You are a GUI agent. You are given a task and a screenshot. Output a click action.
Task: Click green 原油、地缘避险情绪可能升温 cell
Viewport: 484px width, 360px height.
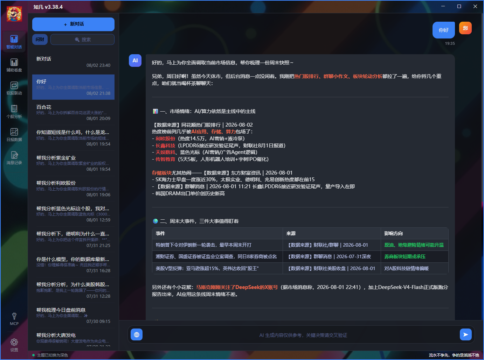[x=414, y=245]
